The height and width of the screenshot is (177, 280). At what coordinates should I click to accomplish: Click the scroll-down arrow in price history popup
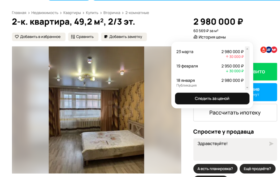(x=247, y=88)
